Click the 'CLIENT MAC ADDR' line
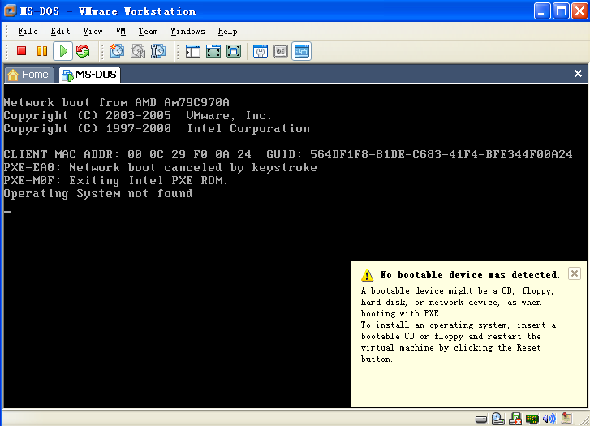Viewport: 590px width, 426px height. 288,154
